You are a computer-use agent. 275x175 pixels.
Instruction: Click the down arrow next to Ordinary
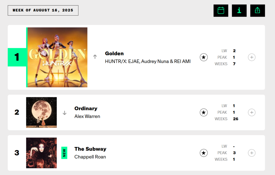pos(64,113)
